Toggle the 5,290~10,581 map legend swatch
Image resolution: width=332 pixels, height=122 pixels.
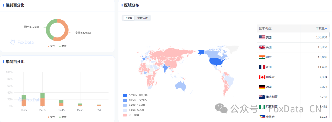(125, 105)
